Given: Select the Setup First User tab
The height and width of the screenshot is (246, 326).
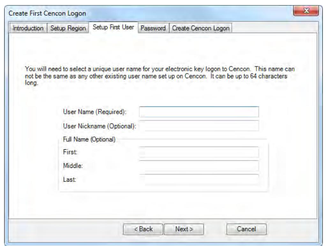Looking at the screenshot, I should [113, 27].
